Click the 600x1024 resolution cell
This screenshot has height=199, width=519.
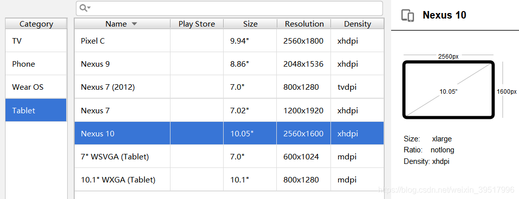pyautogui.click(x=304, y=156)
